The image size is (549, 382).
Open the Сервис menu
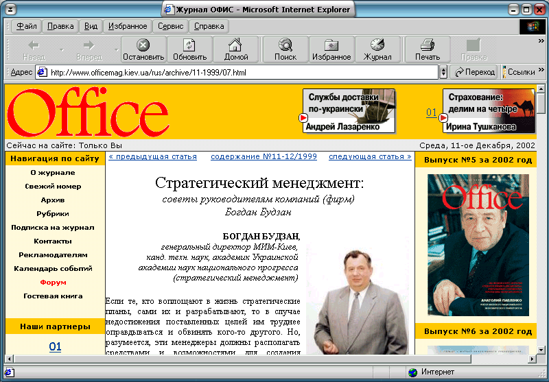170,26
